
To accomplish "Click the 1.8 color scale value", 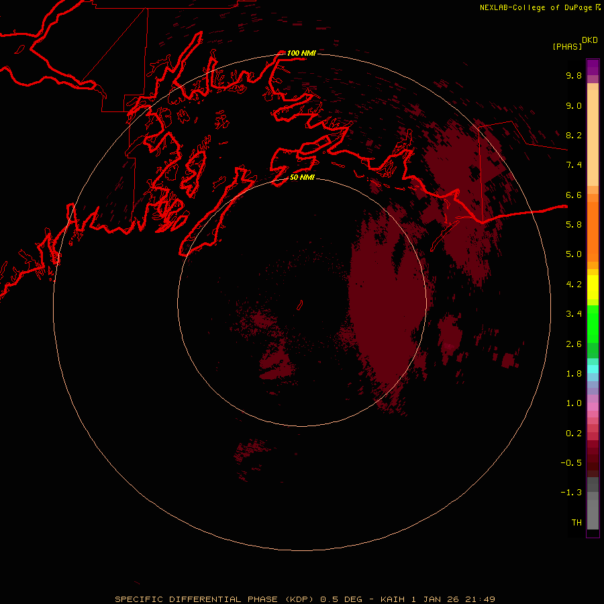I will pyautogui.click(x=574, y=374).
